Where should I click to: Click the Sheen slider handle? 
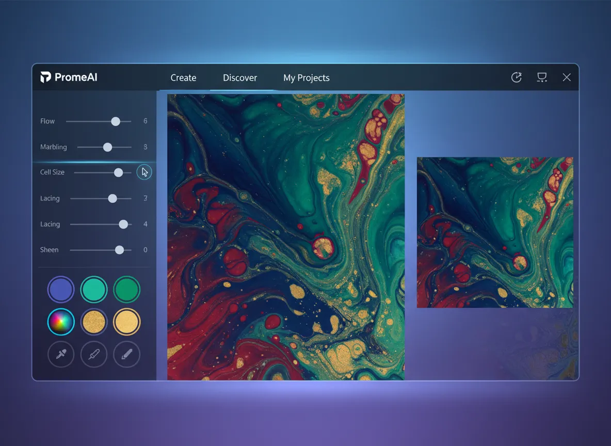pos(120,250)
